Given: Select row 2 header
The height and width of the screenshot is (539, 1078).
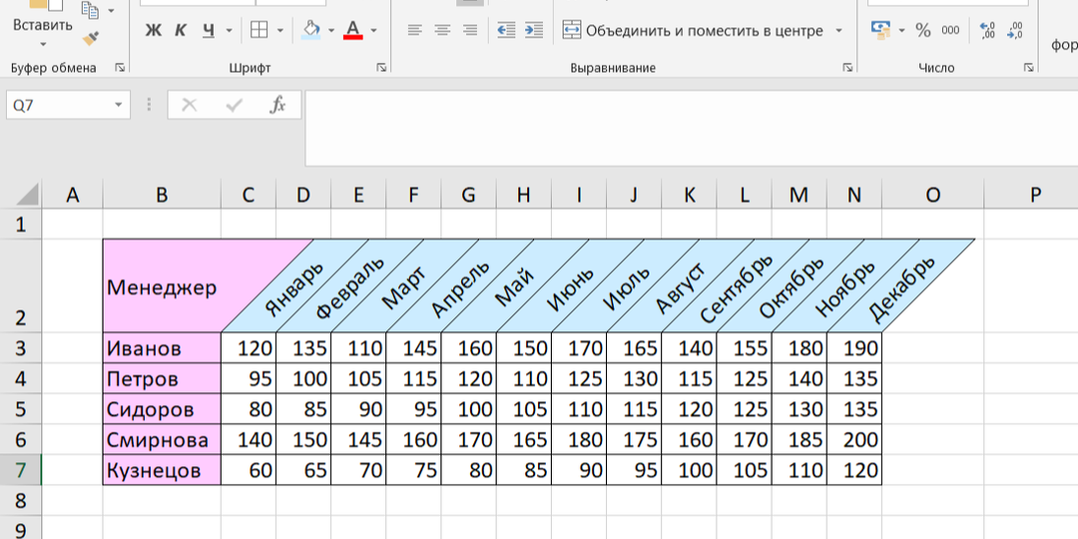Looking at the screenshot, I should point(21,286).
